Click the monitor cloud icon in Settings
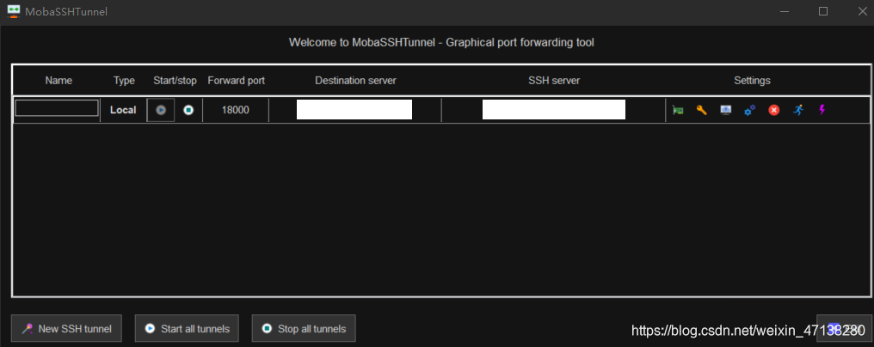The height and width of the screenshot is (347, 874). (726, 110)
